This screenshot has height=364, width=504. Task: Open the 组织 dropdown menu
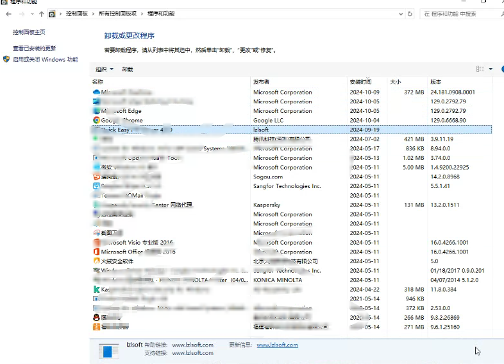[x=105, y=69]
